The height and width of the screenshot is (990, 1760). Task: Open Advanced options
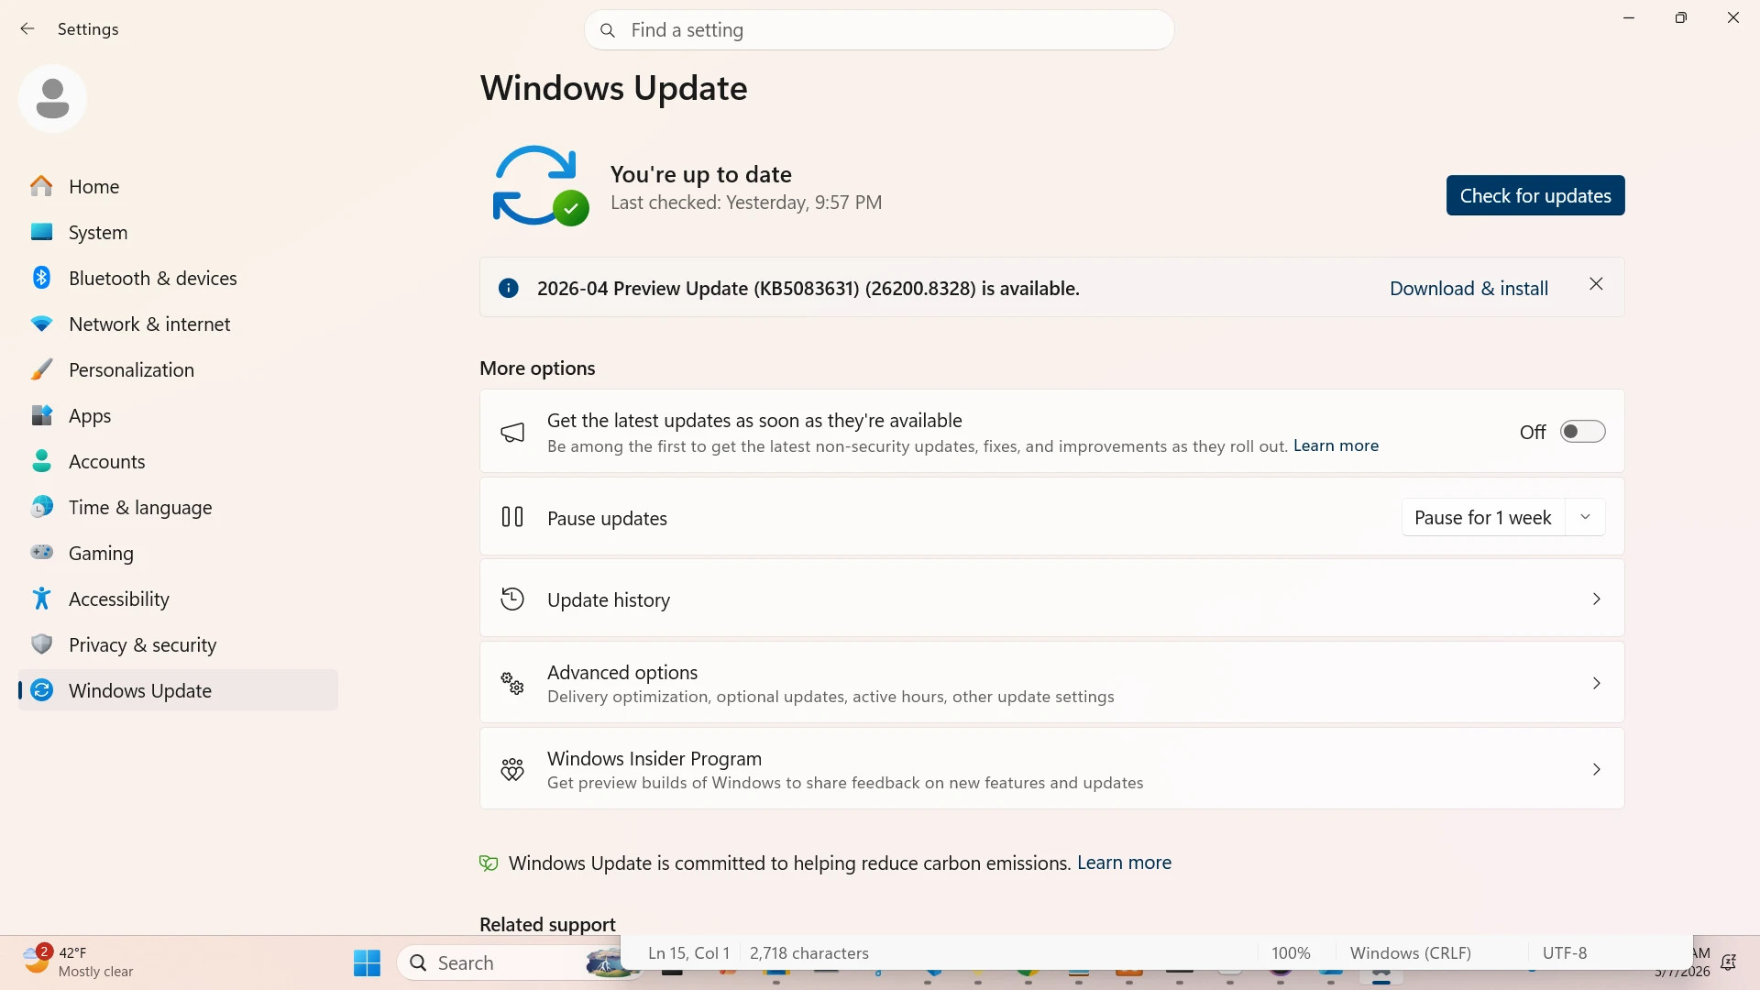point(1051,683)
